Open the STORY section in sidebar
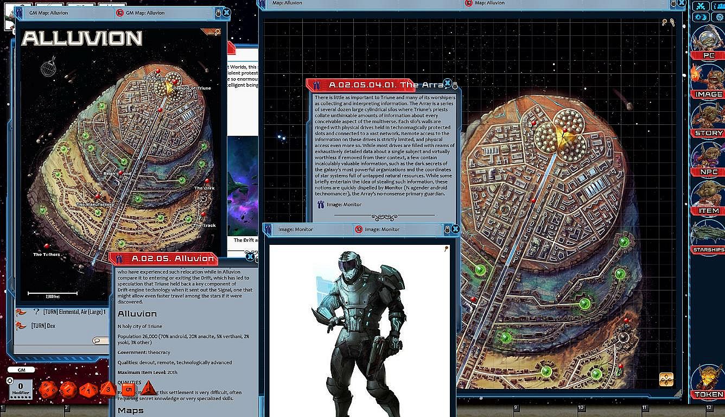 click(x=708, y=119)
